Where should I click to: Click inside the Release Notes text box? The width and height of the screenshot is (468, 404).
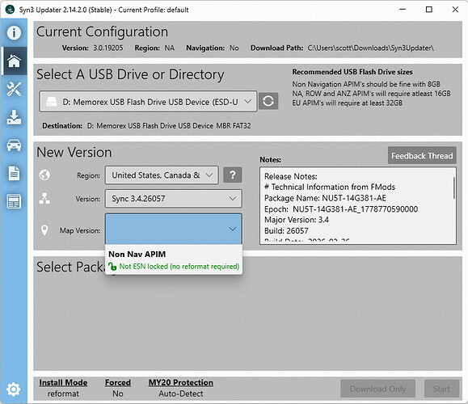[x=358, y=206]
